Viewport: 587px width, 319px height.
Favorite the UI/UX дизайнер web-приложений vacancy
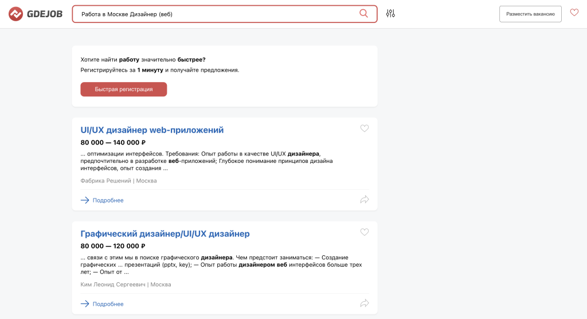click(x=364, y=128)
